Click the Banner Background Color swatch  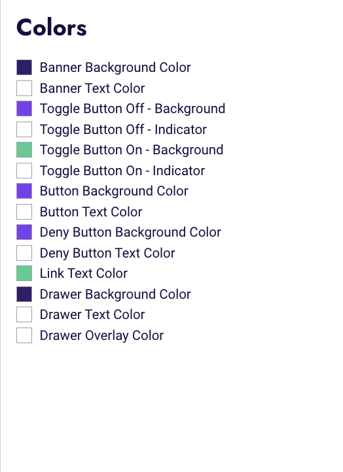[x=24, y=67]
